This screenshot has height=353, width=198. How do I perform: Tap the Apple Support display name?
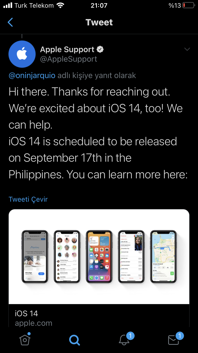67,49
